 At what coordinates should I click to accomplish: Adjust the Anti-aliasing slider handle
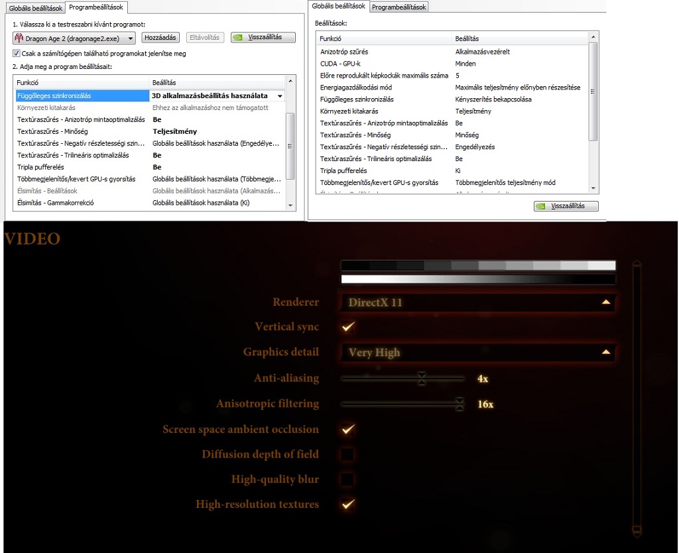pos(421,379)
